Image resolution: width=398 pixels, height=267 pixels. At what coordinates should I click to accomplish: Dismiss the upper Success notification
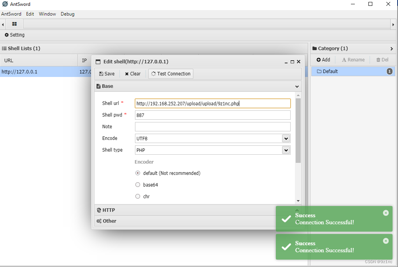tap(386, 213)
